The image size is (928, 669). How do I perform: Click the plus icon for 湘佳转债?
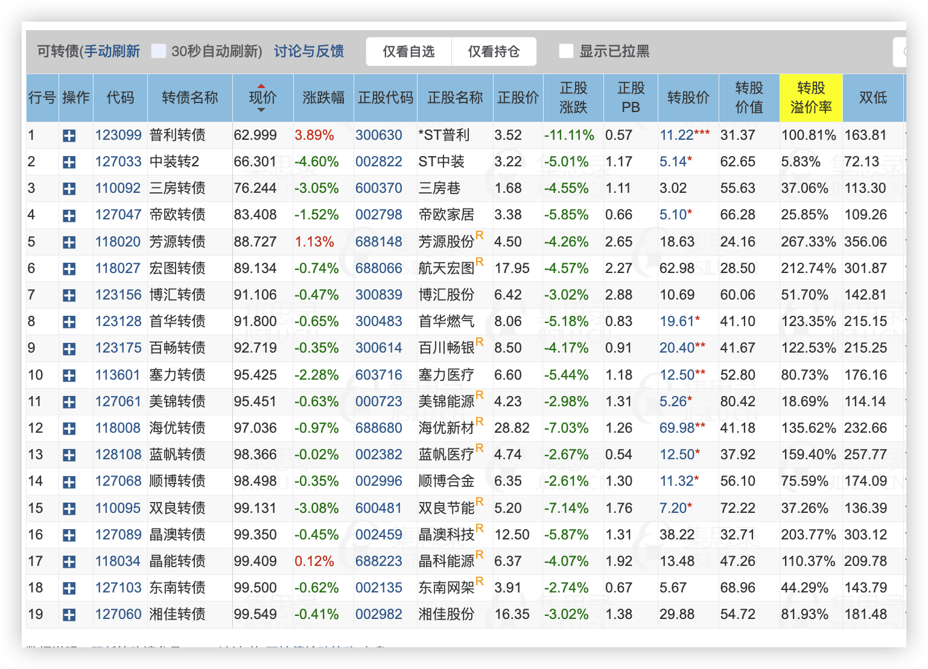(69, 615)
